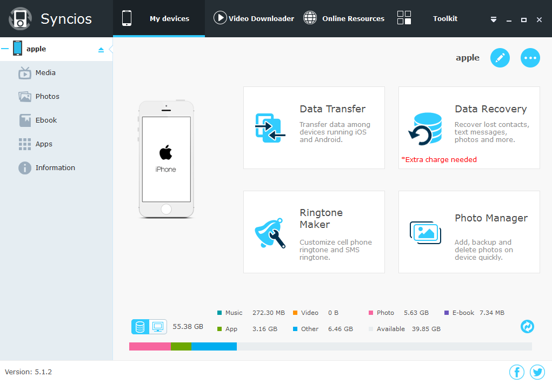Click the apple device name label
Image resolution: width=552 pixels, height=384 pixels.
coord(468,58)
